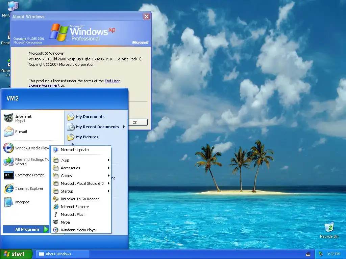Viewport: 346px width, 259px height.
Task: Open Recycle Bin on the desktop
Action: click(329, 230)
